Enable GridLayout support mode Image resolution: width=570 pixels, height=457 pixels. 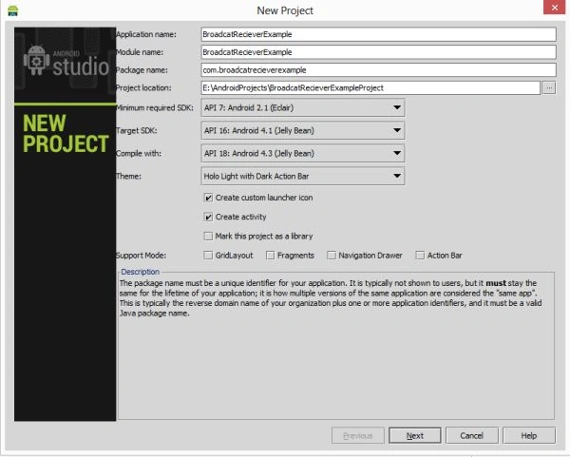coord(208,256)
